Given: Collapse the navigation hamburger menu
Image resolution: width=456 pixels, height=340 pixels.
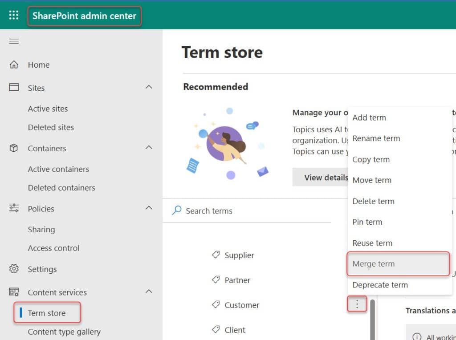Looking at the screenshot, I should pyautogui.click(x=14, y=41).
